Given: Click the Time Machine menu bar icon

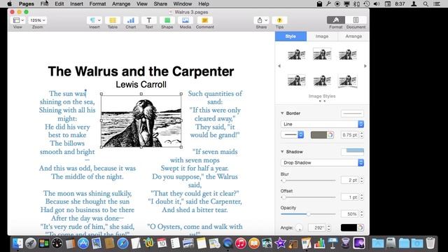Looking at the screenshot, I should click(x=367, y=3).
